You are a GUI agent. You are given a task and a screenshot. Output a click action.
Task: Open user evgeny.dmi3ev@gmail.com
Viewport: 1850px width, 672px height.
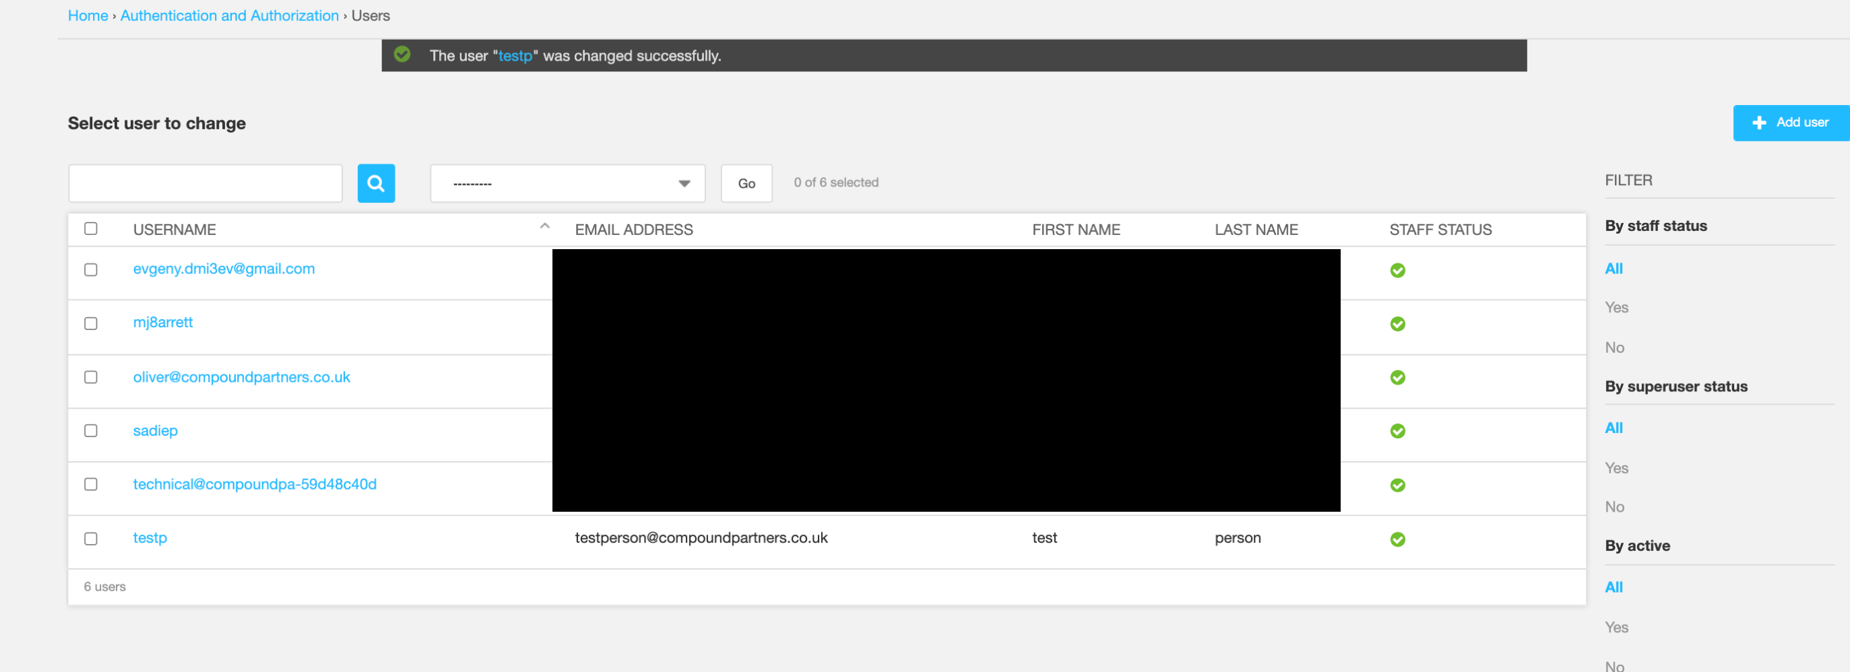(224, 269)
